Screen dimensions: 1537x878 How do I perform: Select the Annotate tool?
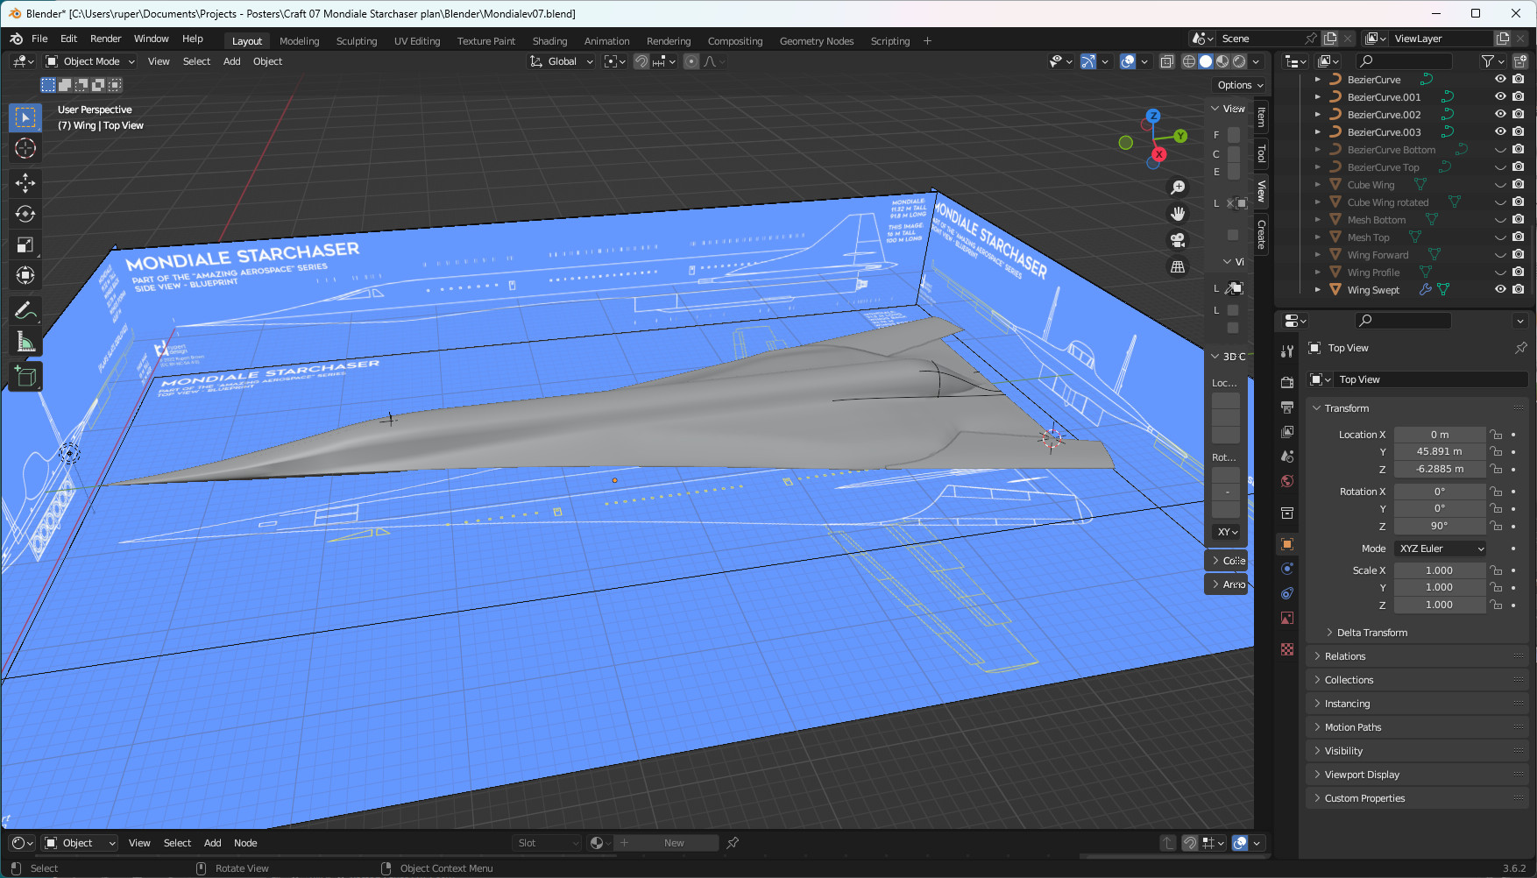25,309
